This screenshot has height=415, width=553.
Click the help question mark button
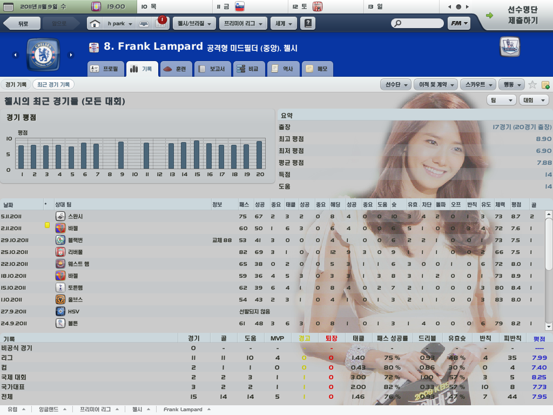308,23
